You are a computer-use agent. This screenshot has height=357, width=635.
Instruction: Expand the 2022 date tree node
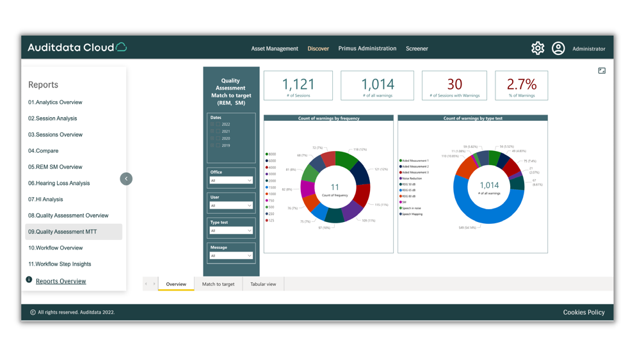pyautogui.click(x=212, y=124)
